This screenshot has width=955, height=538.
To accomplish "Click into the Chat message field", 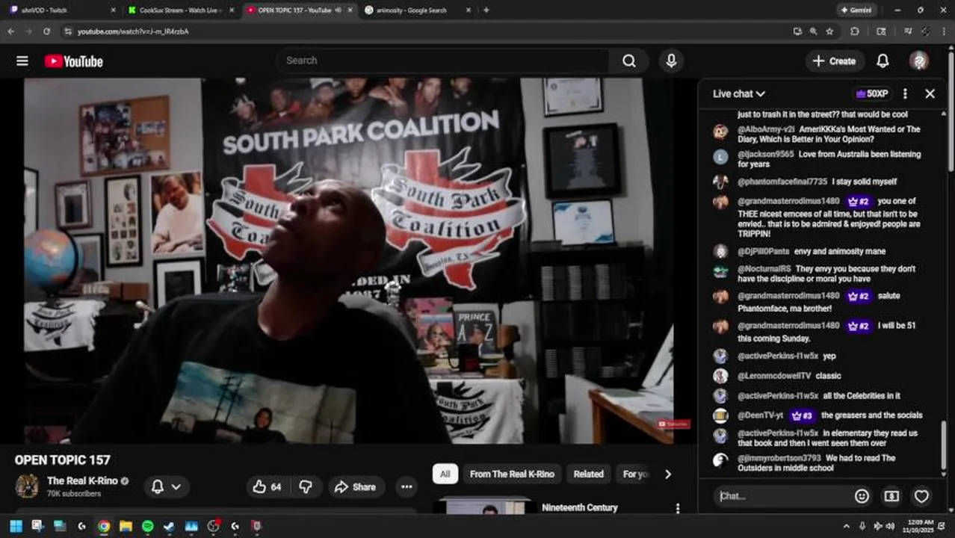I will (x=784, y=495).
